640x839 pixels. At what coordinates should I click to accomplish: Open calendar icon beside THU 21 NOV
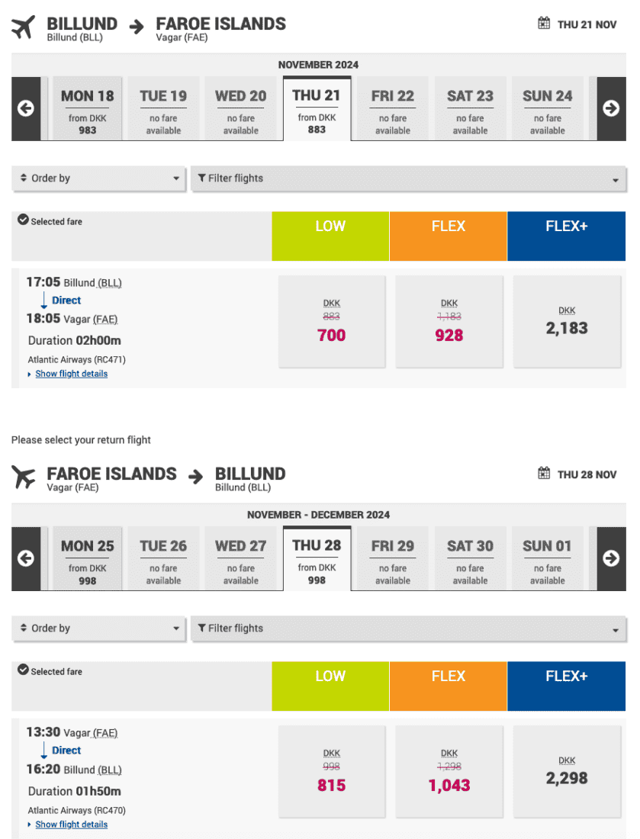point(544,24)
